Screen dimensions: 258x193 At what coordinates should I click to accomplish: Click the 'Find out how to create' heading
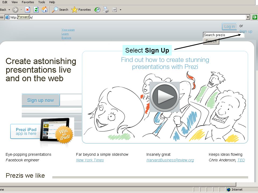[x=165, y=63]
